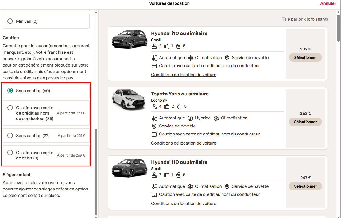The image size is (341, 218).
Task: Select the 267 € Hyundai i10
Action: (x=305, y=186)
